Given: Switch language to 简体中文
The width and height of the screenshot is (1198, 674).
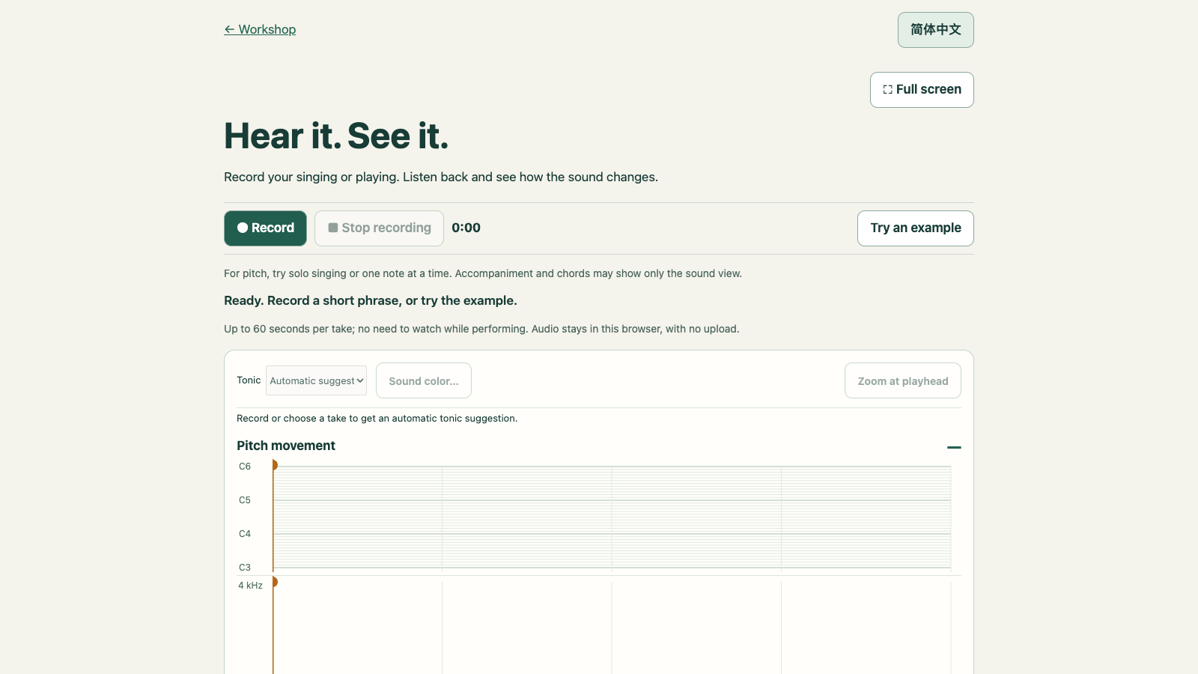Looking at the screenshot, I should click(x=936, y=30).
